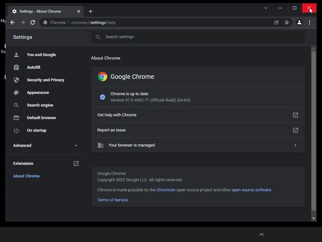This screenshot has height=242, width=322.
Task: Open Extensions from the sidebar
Action: click(23, 164)
